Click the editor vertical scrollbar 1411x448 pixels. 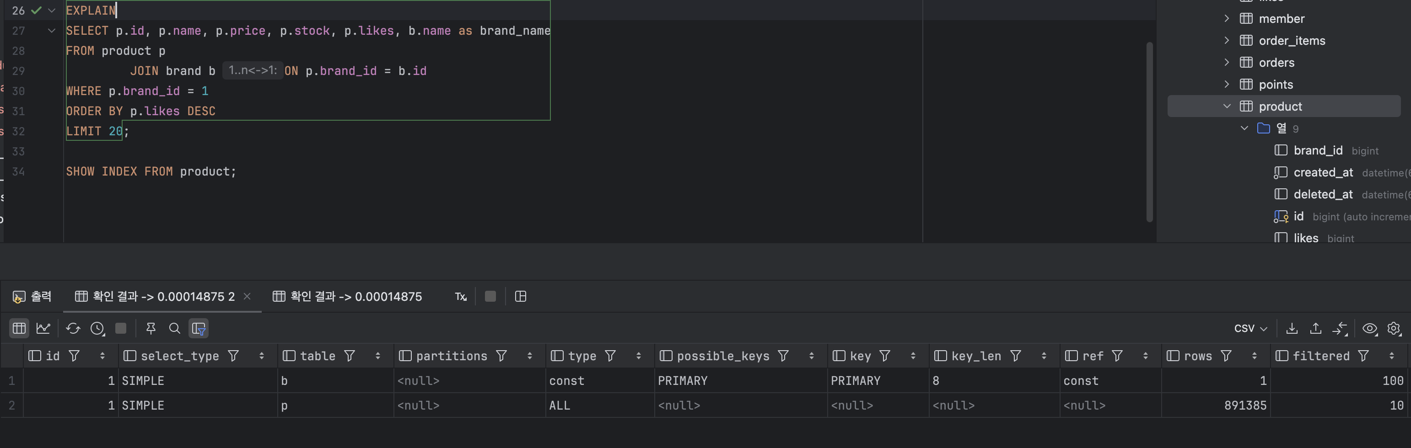point(1150,131)
